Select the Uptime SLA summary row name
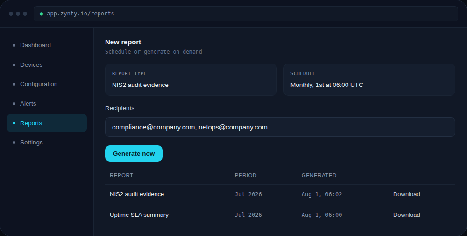Viewport: 467px width, 236px height. coord(139,215)
